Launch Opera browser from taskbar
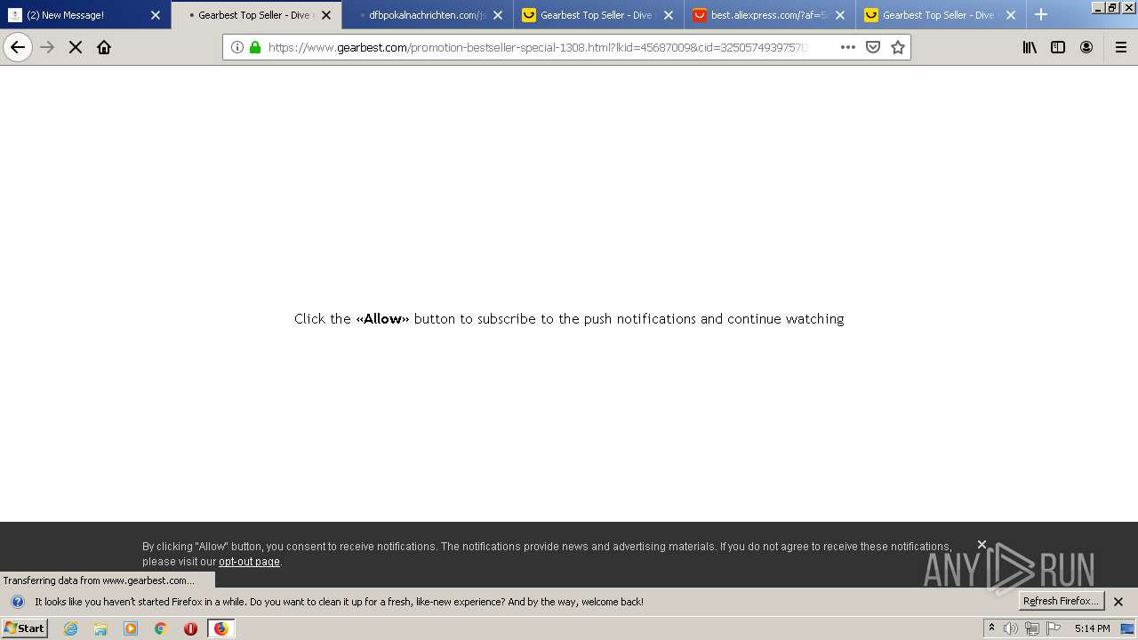The height and width of the screenshot is (640, 1138). click(190, 628)
